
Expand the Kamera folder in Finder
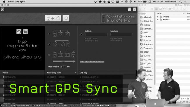158,20
